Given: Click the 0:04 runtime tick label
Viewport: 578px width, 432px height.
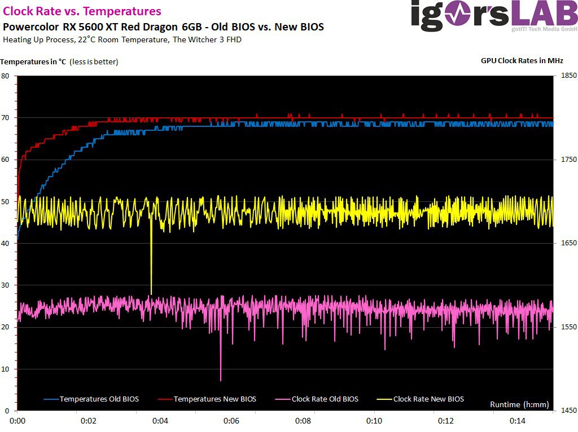Looking at the screenshot, I should pyautogui.click(x=160, y=421).
